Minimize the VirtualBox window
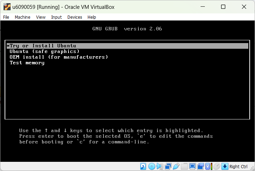This screenshot has width=255, height=171. point(203,7)
